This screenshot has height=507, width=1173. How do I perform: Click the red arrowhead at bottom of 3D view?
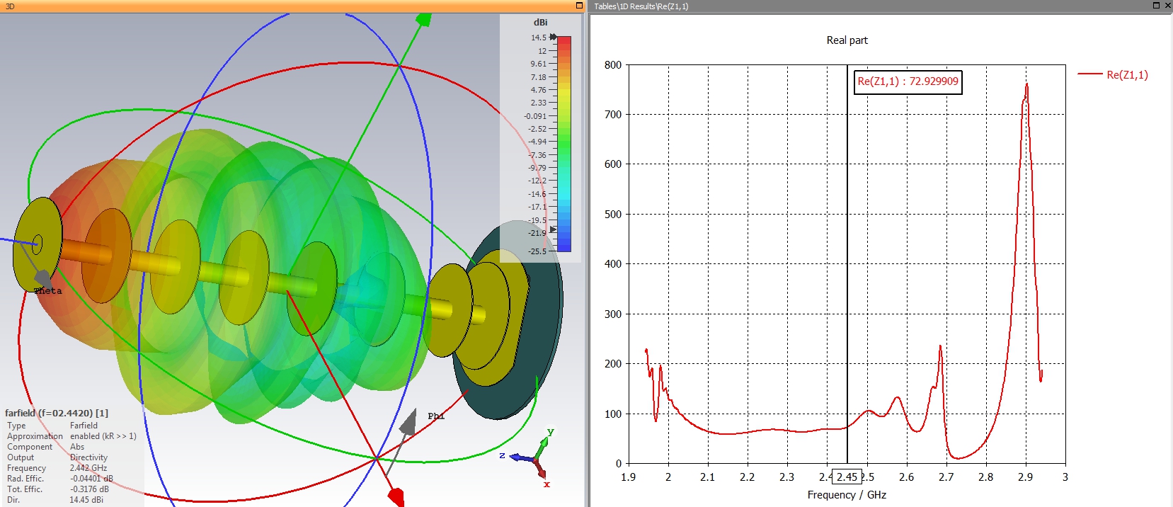(x=396, y=496)
